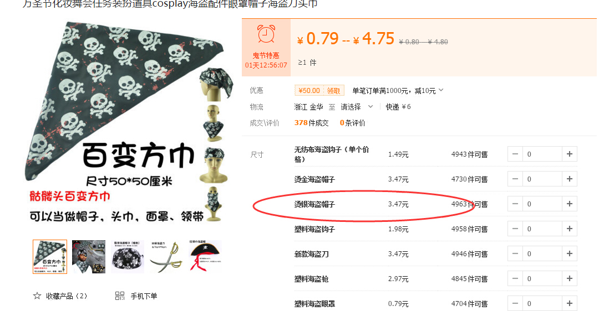Viewport: 604px width, 311px height.
Task: Select the skull bandana thumbnail
Action: pos(50,257)
